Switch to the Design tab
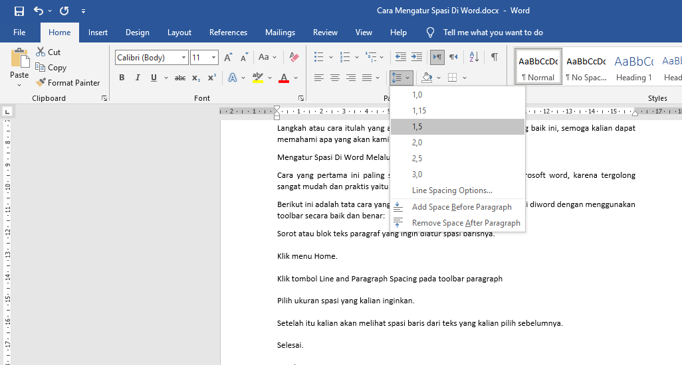The height and width of the screenshot is (365, 682). [138, 33]
